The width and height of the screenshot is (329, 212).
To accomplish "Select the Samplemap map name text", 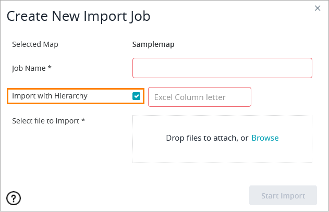I will click(x=153, y=44).
